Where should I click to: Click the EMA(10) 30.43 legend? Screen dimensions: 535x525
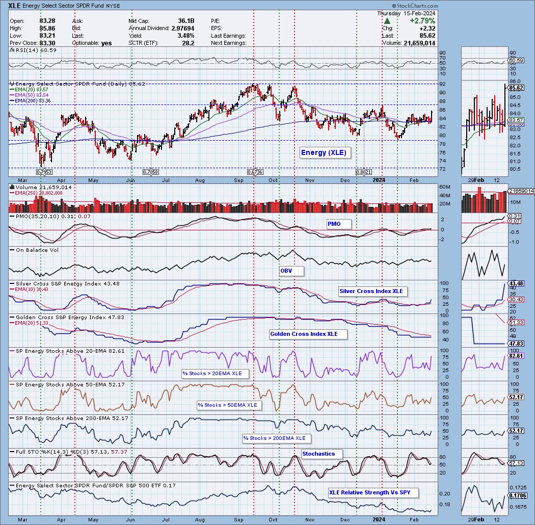(29, 289)
